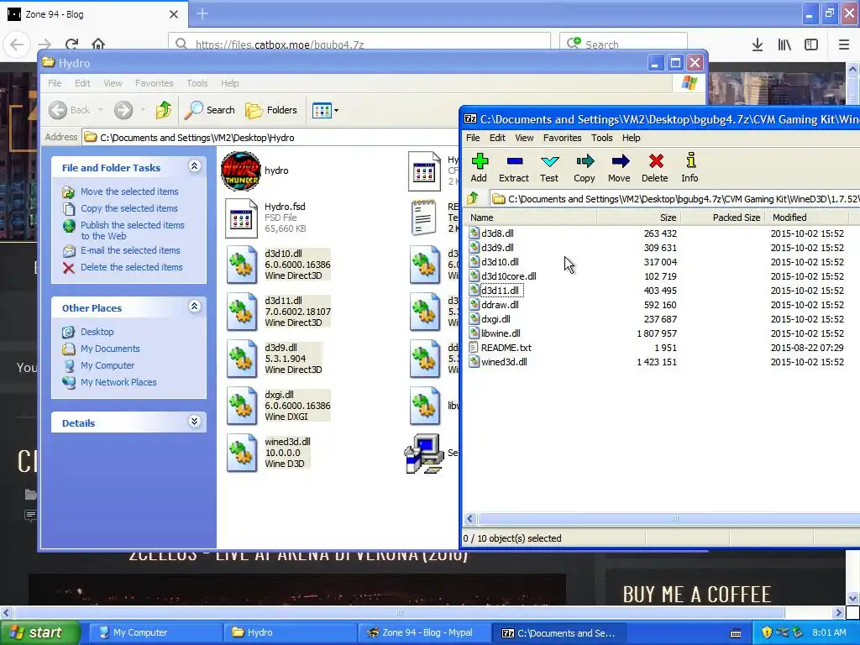The height and width of the screenshot is (645, 860).
Task: Sort 7-Zip list by Modified column
Action: pyautogui.click(x=806, y=218)
